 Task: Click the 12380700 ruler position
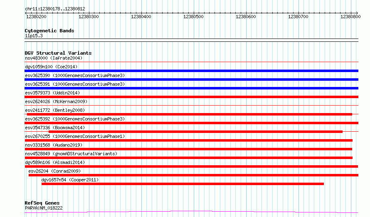point(298,17)
